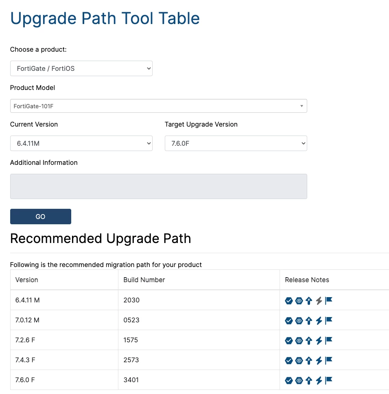This screenshot has height=394, width=389.
Task: Click the Current Version label
Action: (34, 125)
